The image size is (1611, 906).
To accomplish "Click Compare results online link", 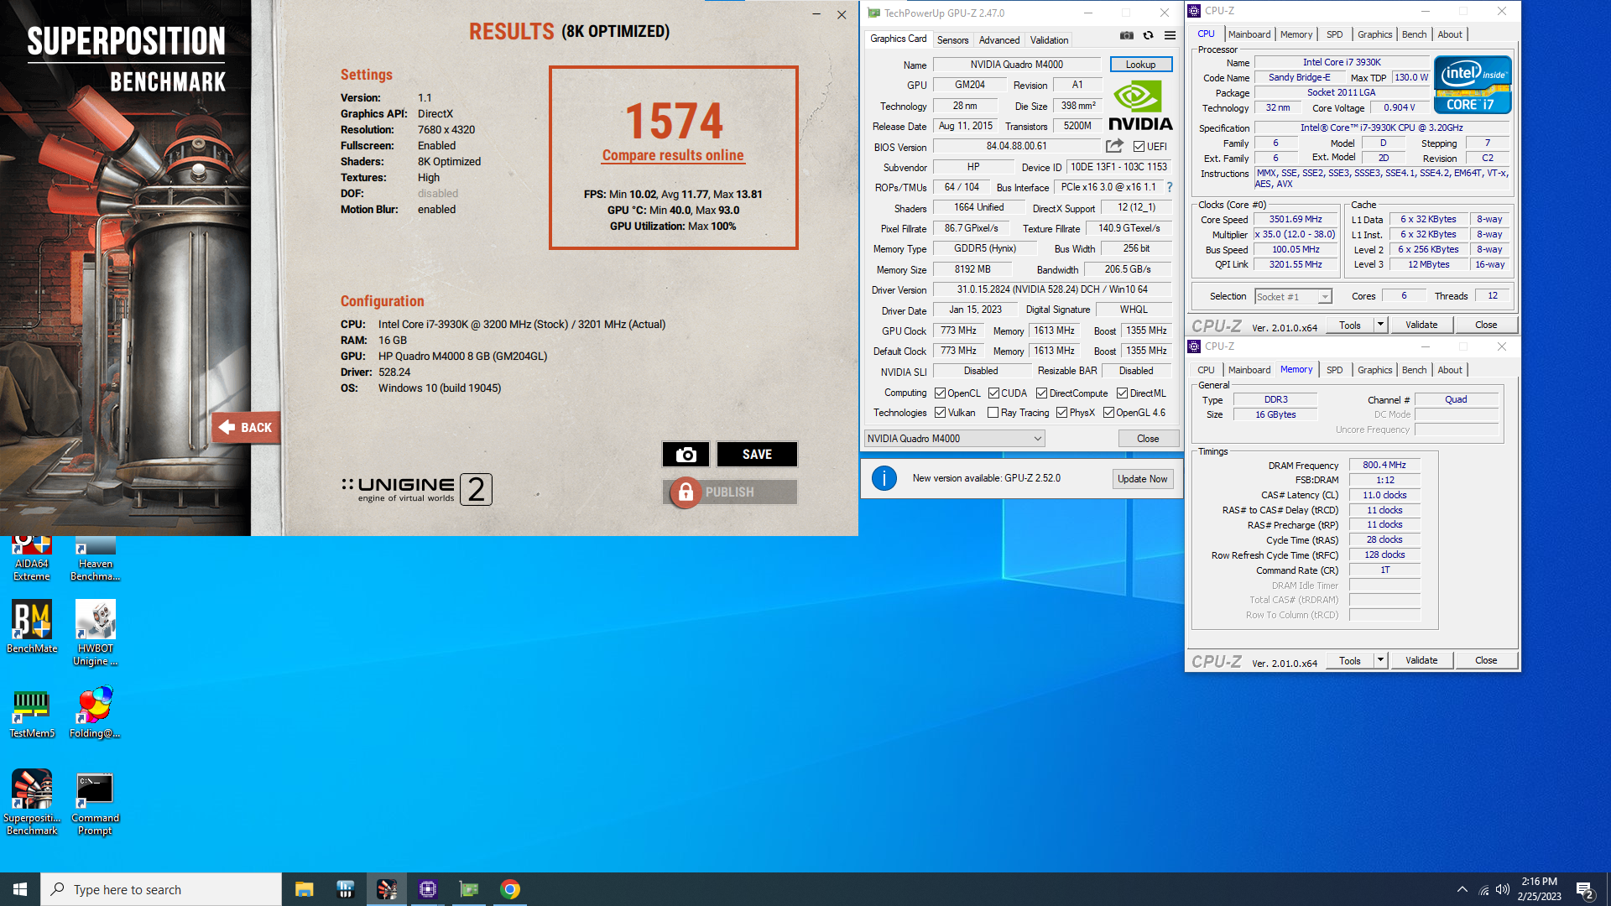I will coord(673,155).
